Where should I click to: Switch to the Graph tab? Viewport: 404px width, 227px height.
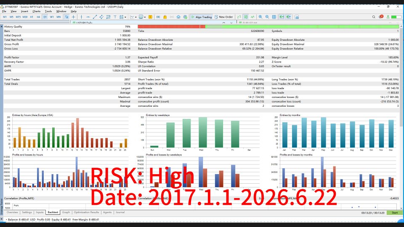[x=66, y=212]
